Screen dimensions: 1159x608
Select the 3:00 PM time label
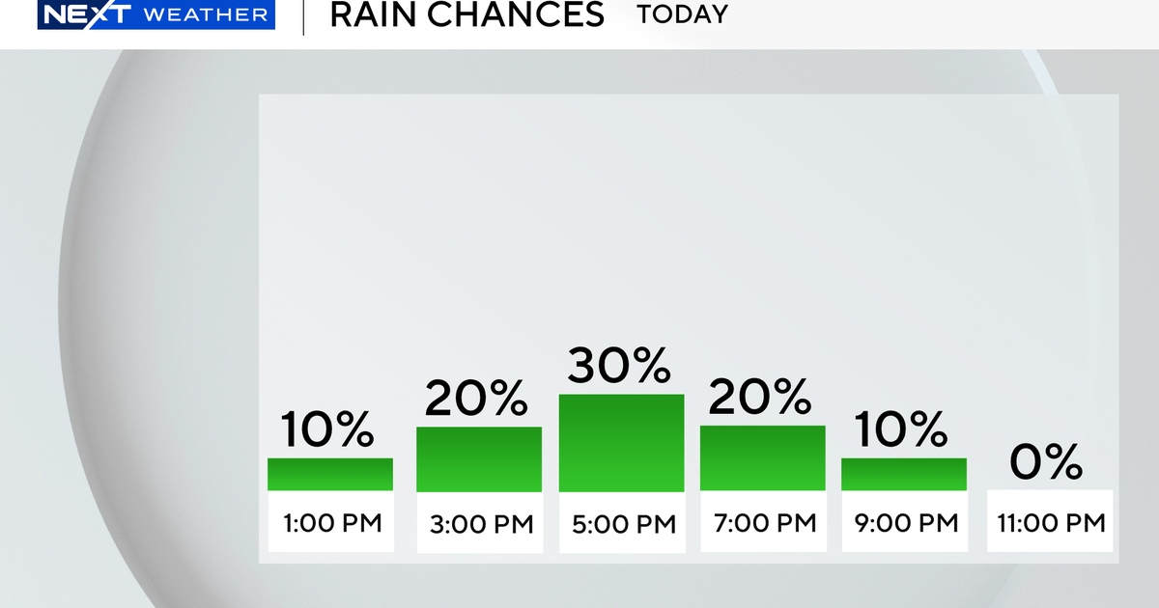click(x=479, y=523)
